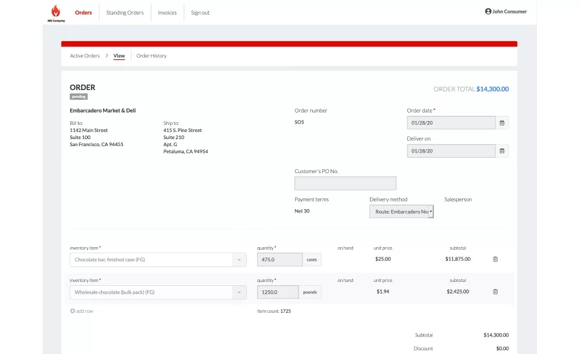The height and width of the screenshot is (354, 580).
Task: Click the cases unit label
Action: [312, 259]
